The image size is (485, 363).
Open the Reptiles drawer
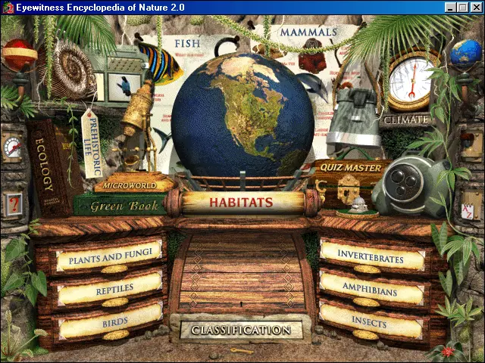click(x=110, y=289)
